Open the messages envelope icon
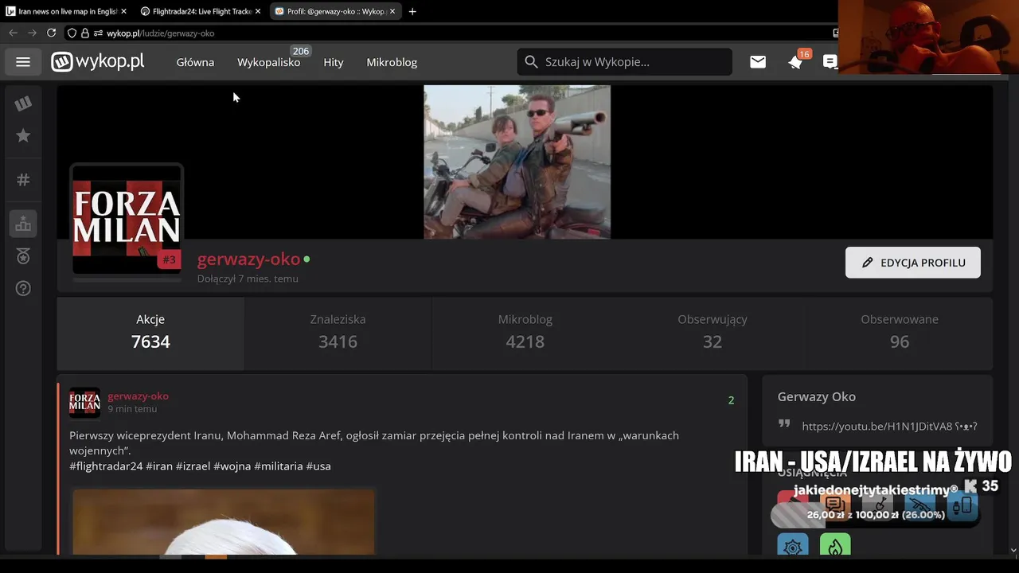This screenshot has height=573, width=1019. point(758,62)
